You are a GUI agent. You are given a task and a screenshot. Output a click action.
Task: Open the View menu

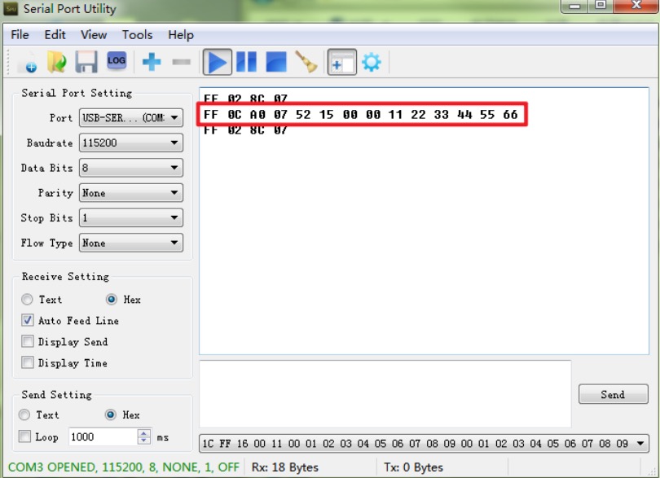(x=94, y=34)
